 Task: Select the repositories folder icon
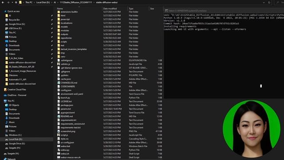(x=59, y=38)
